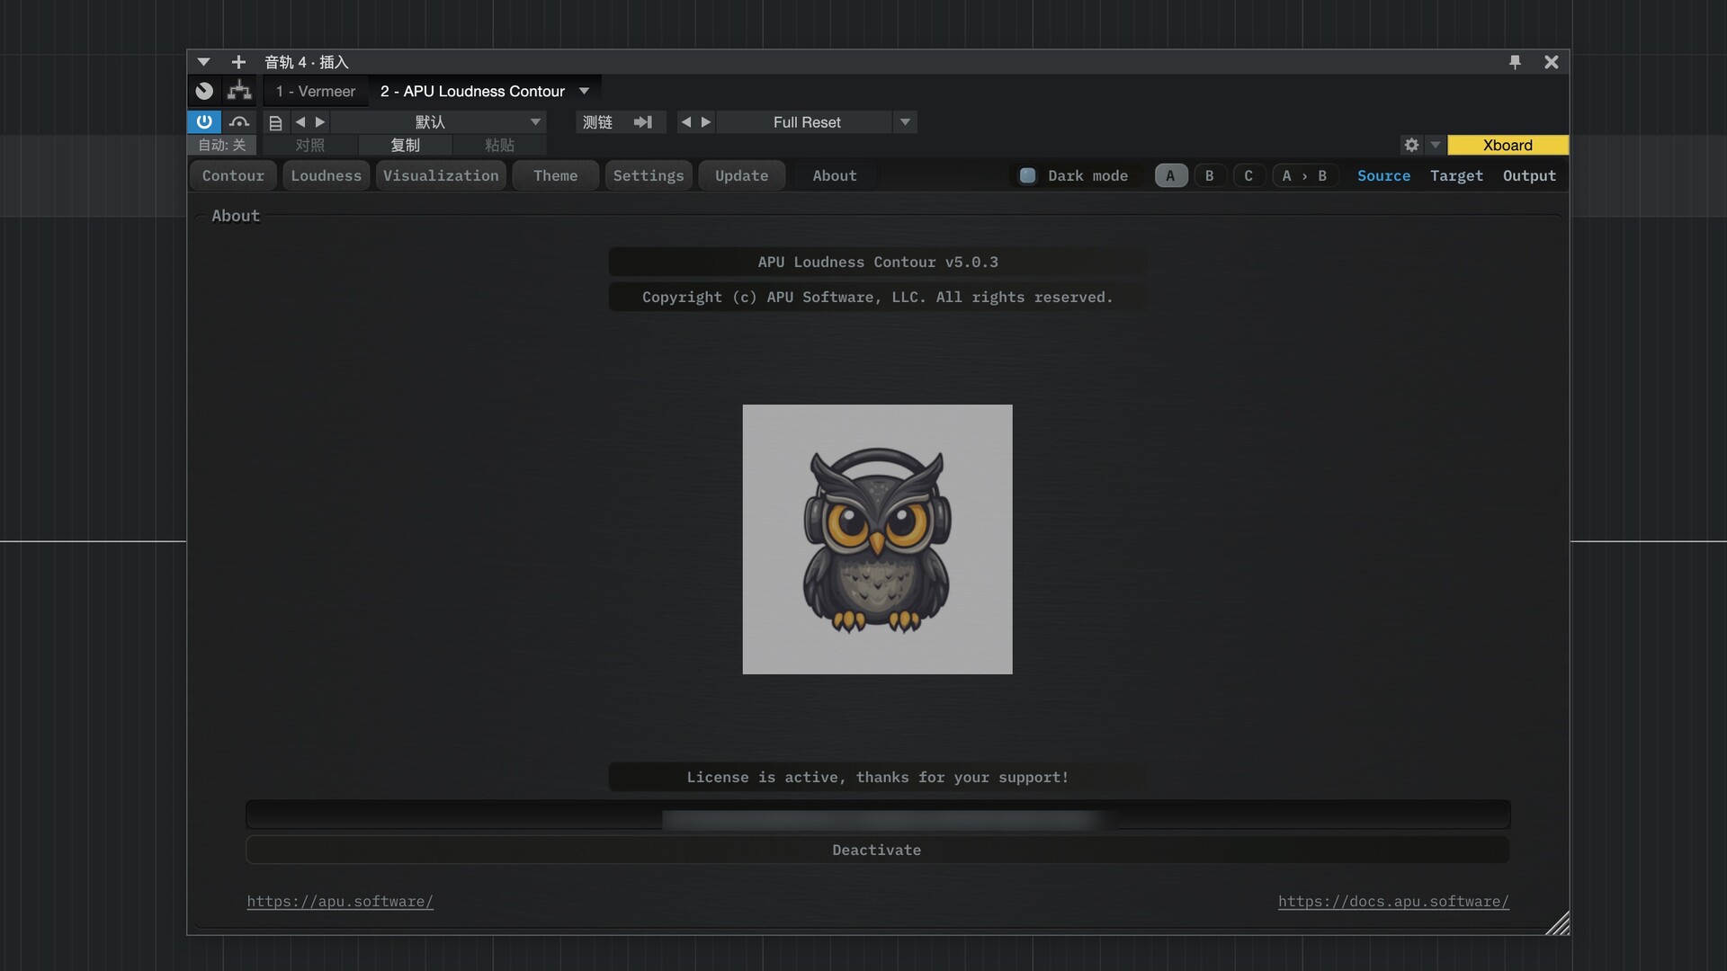Open the Theme tab

tap(555, 176)
